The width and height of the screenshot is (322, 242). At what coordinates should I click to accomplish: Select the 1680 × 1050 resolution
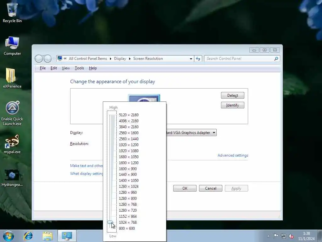(x=129, y=157)
